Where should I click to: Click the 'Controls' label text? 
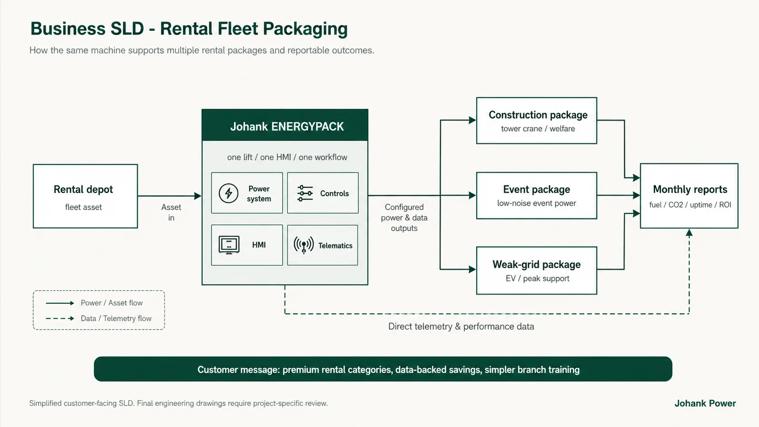[x=335, y=193]
